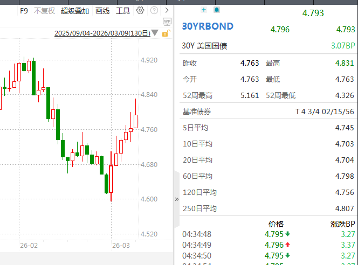Click the WP icon above the chart
The height and width of the screenshot is (265, 358).
coord(167,22)
